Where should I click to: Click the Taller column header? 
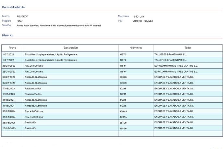pos(188,48)
